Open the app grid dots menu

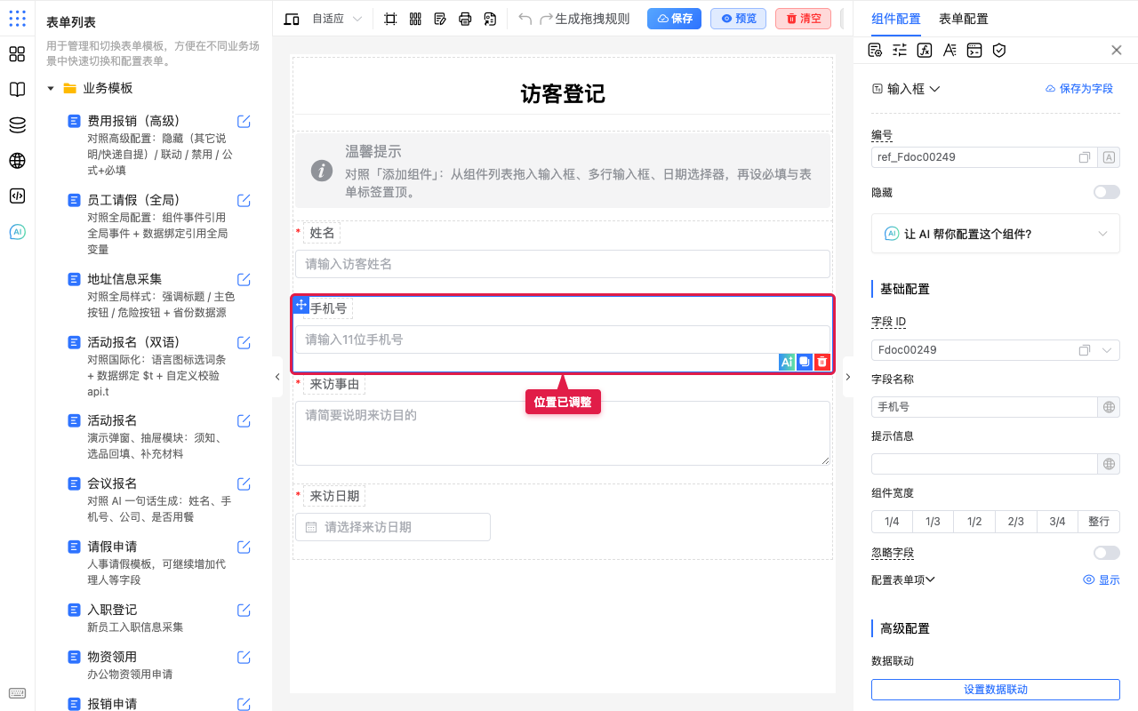(x=17, y=19)
